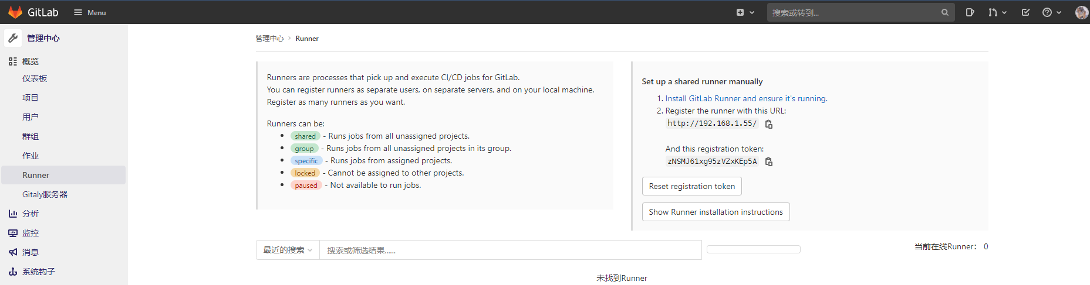Select 用户 in the sidebar
The height and width of the screenshot is (285, 1090).
31,117
